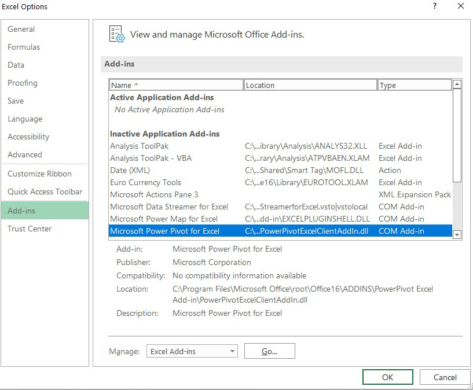The width and height of the screenshot is (473, 390).
Task: Click the add-ins list scrollbar thumb
Action: click(457, 135)
